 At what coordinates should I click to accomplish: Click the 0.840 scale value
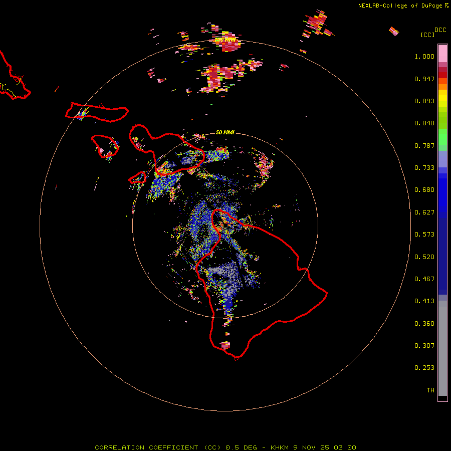pos(424,123)
